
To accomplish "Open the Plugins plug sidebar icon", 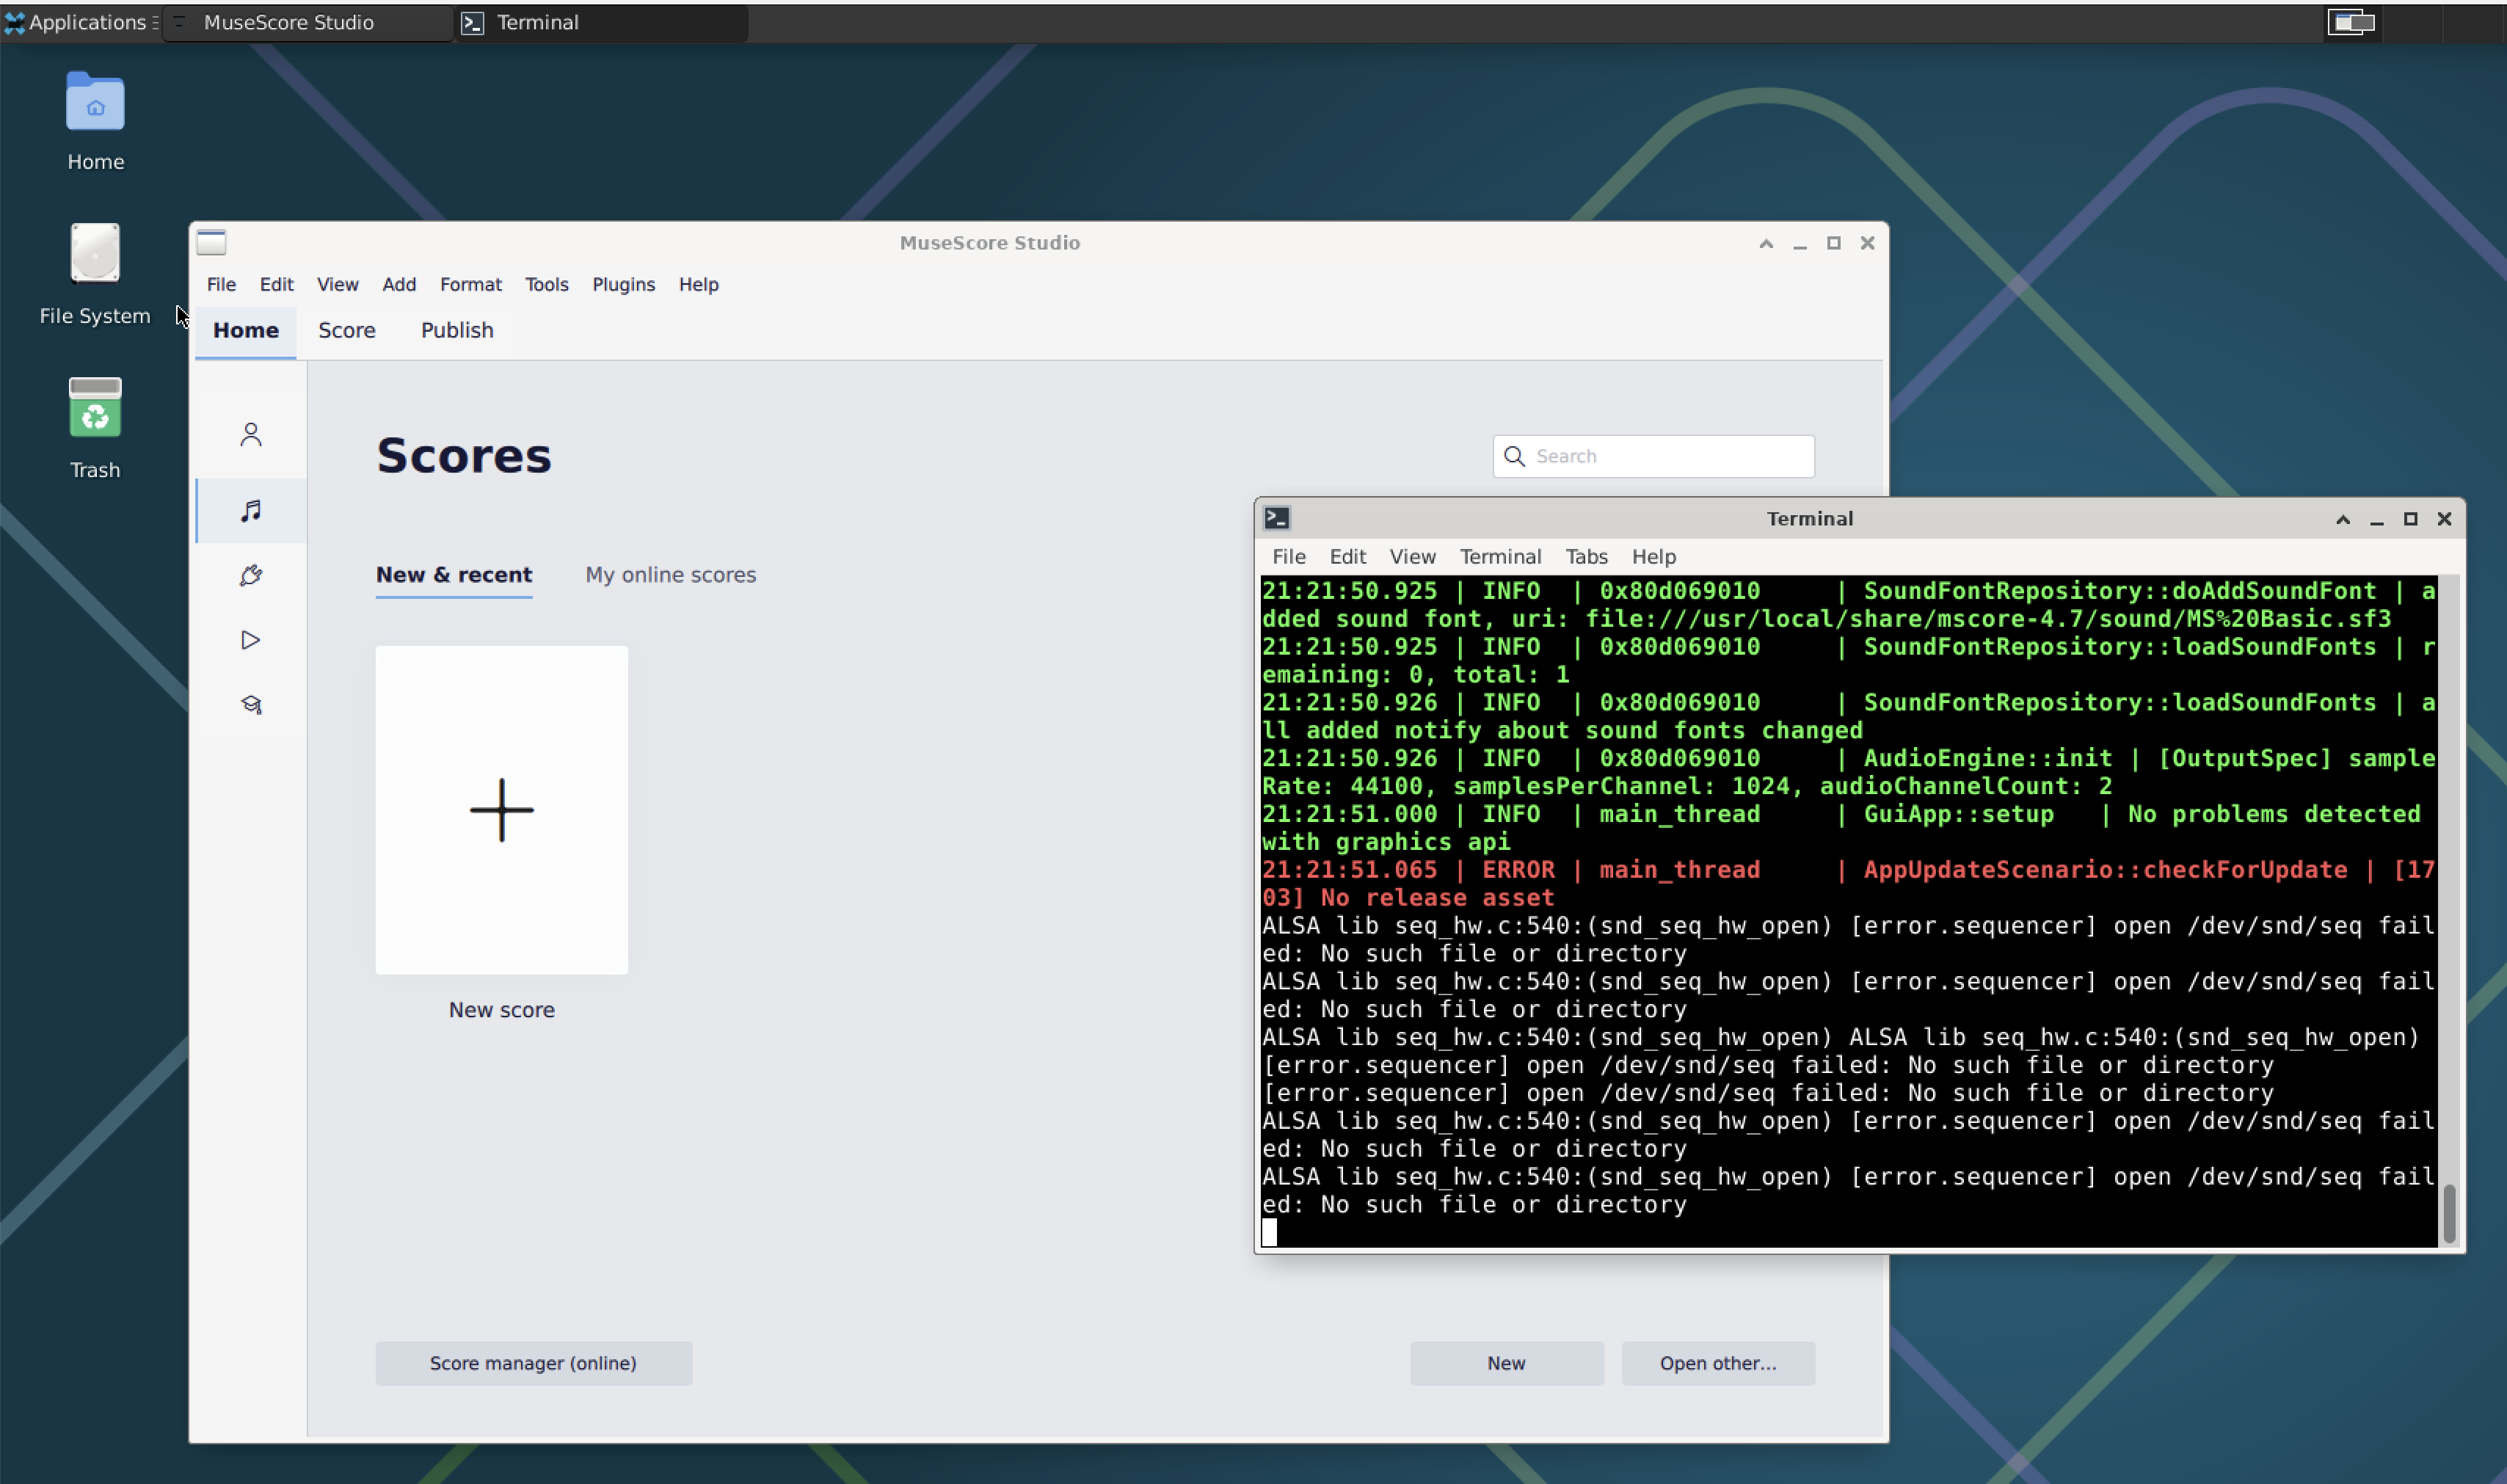I will click(x=251, y=575).
